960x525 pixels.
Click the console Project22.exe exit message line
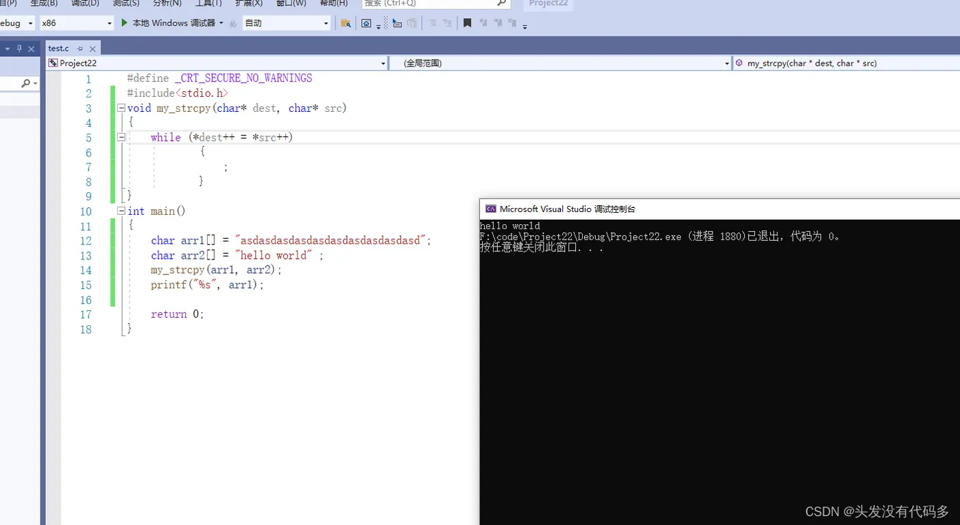click(x=660, y=237)
